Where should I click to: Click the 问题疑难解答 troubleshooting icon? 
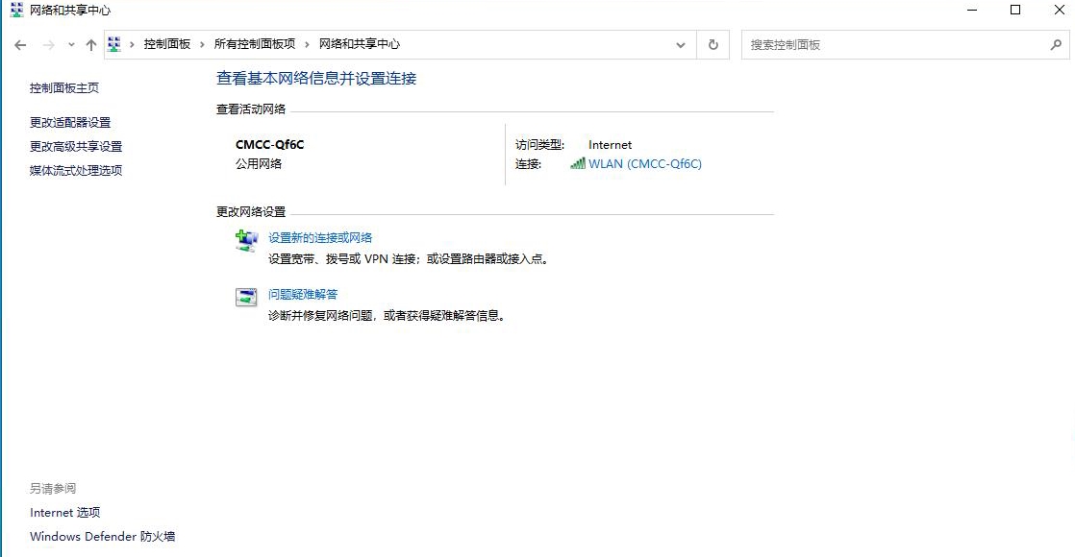pos(246,295)
